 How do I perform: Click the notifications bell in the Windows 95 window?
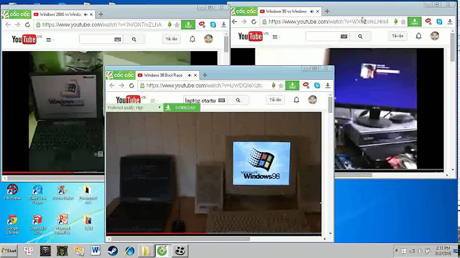pyautogui.click(x=418, y=36)
